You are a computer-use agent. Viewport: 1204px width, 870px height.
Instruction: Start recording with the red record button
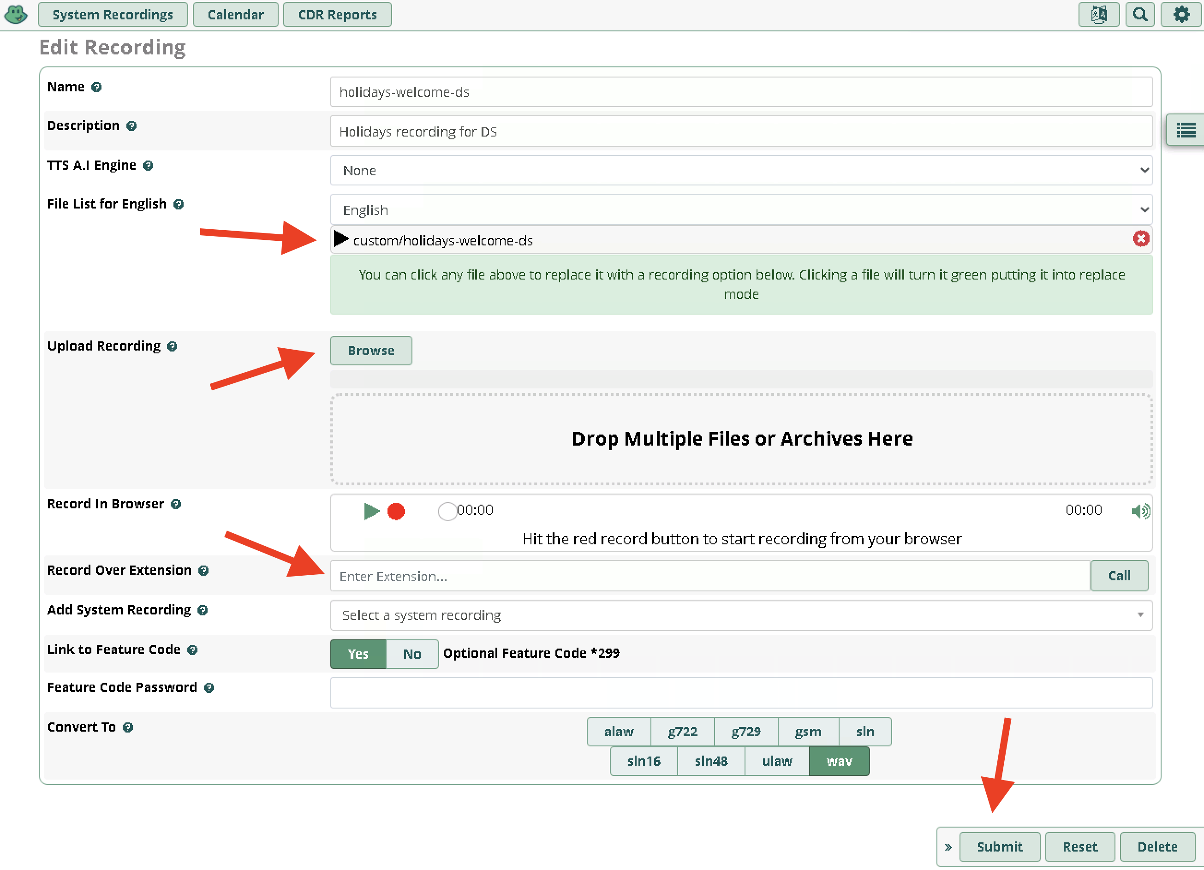pos(396,511)
